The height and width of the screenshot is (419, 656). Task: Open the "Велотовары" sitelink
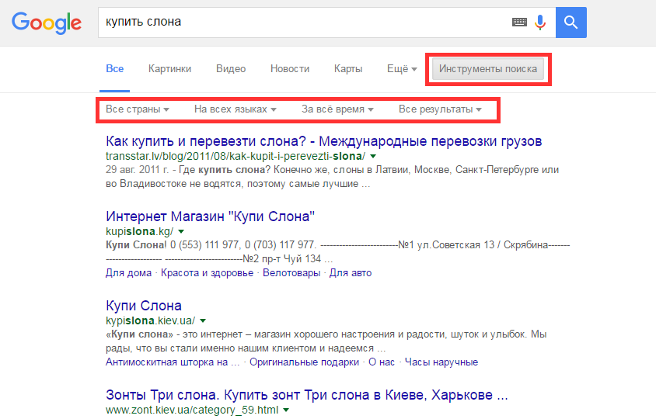(x=291, y=273)
